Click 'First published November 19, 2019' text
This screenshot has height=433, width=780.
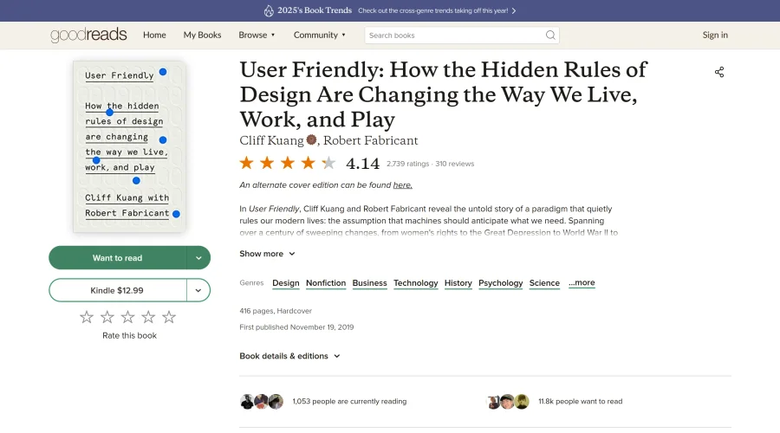[x=296, y=327]
